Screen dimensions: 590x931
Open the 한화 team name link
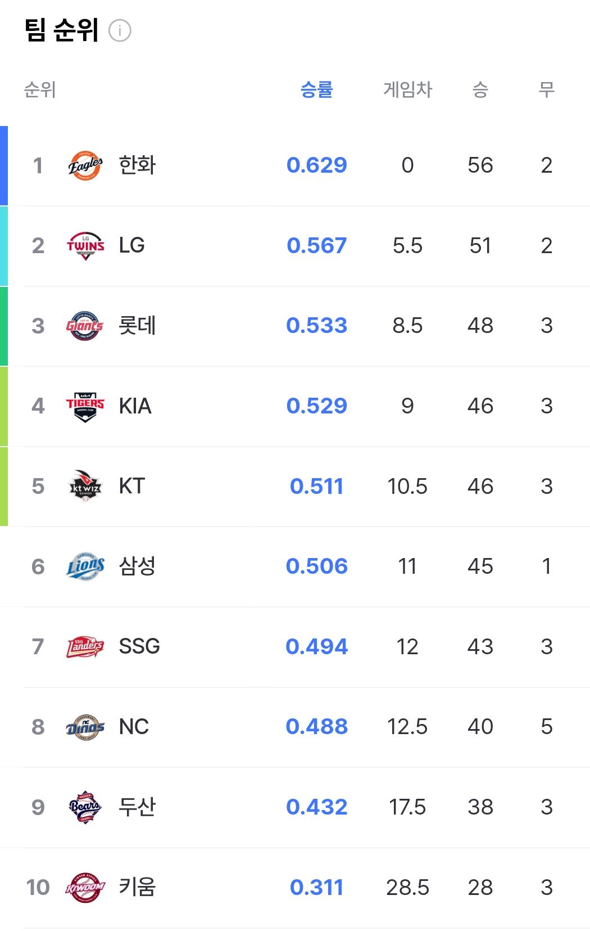point(137,165)
